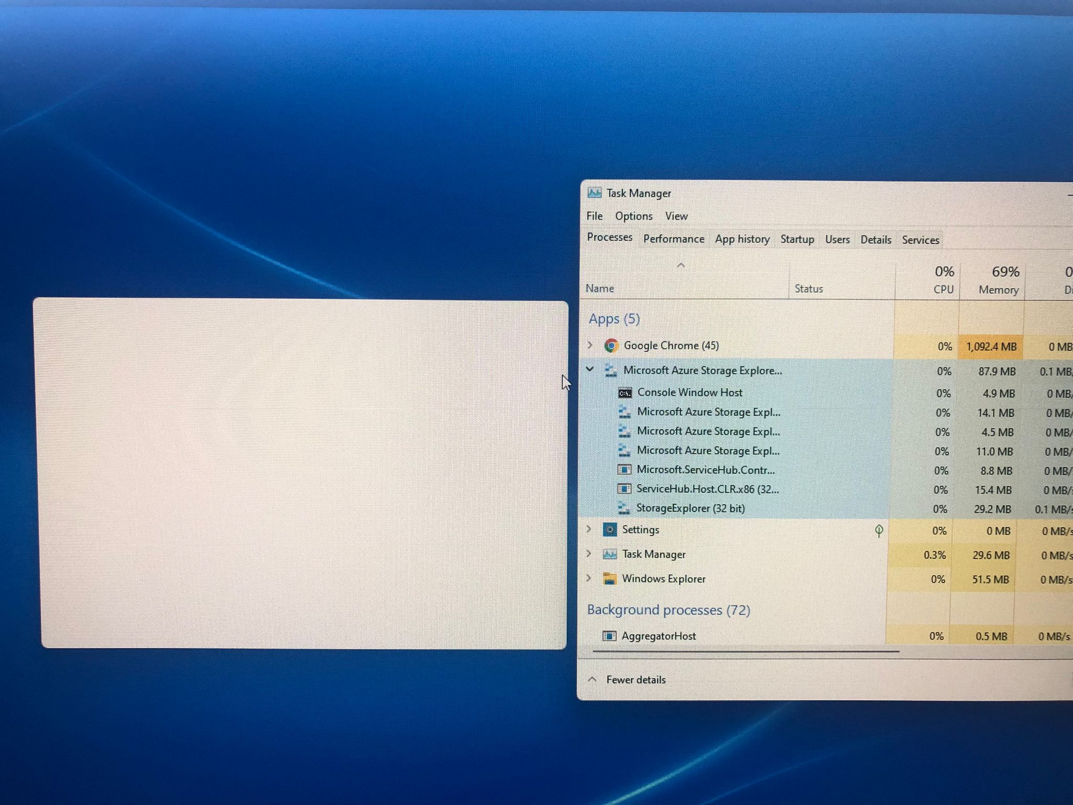The height and width of the screenshot is (805, 1073).
Task: Switch to the Users tab
Action: click(x=837, y=240)
